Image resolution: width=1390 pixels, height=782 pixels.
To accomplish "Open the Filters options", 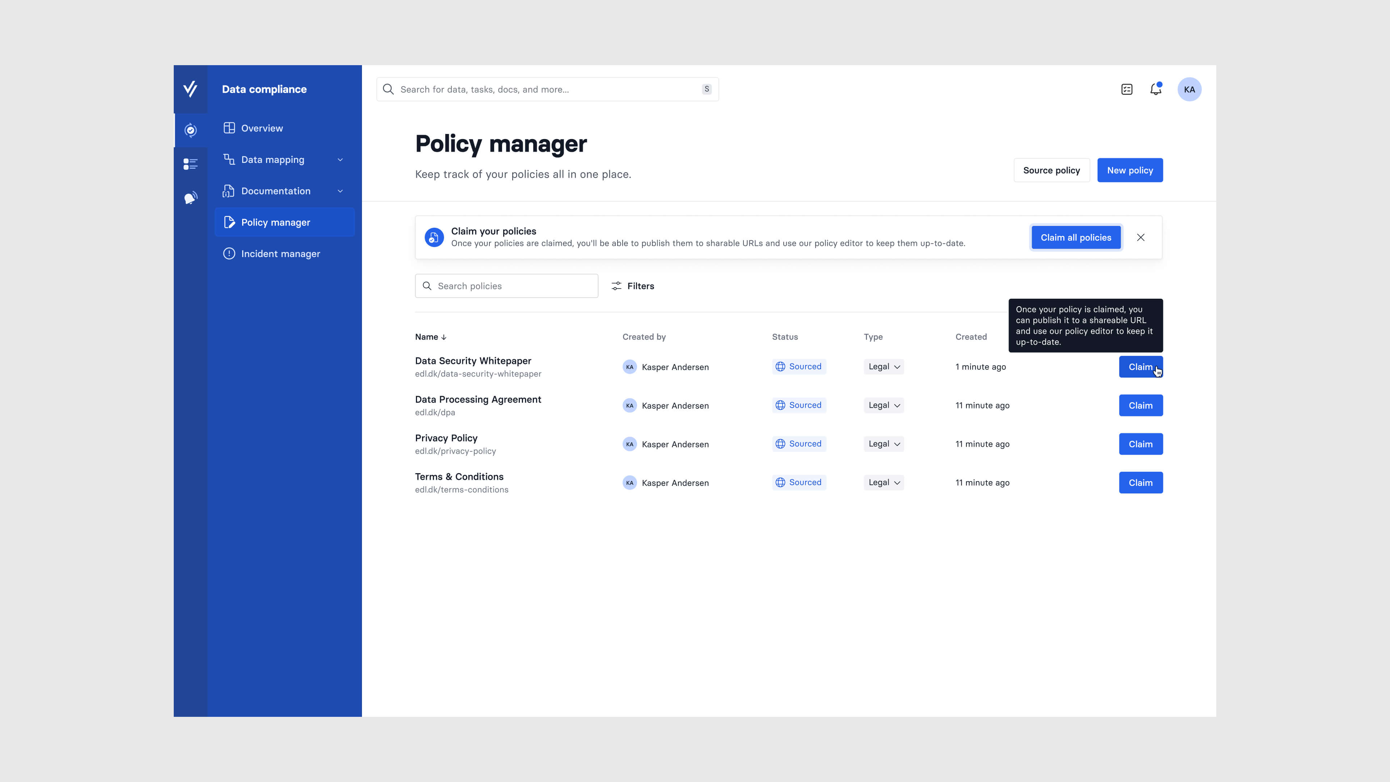I will coord(632,286).
